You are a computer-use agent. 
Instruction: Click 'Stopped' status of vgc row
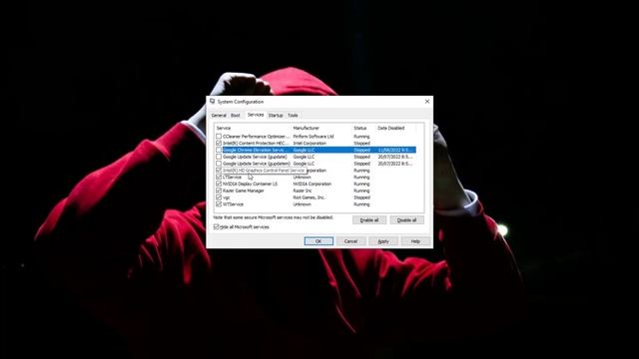[361, 197]
